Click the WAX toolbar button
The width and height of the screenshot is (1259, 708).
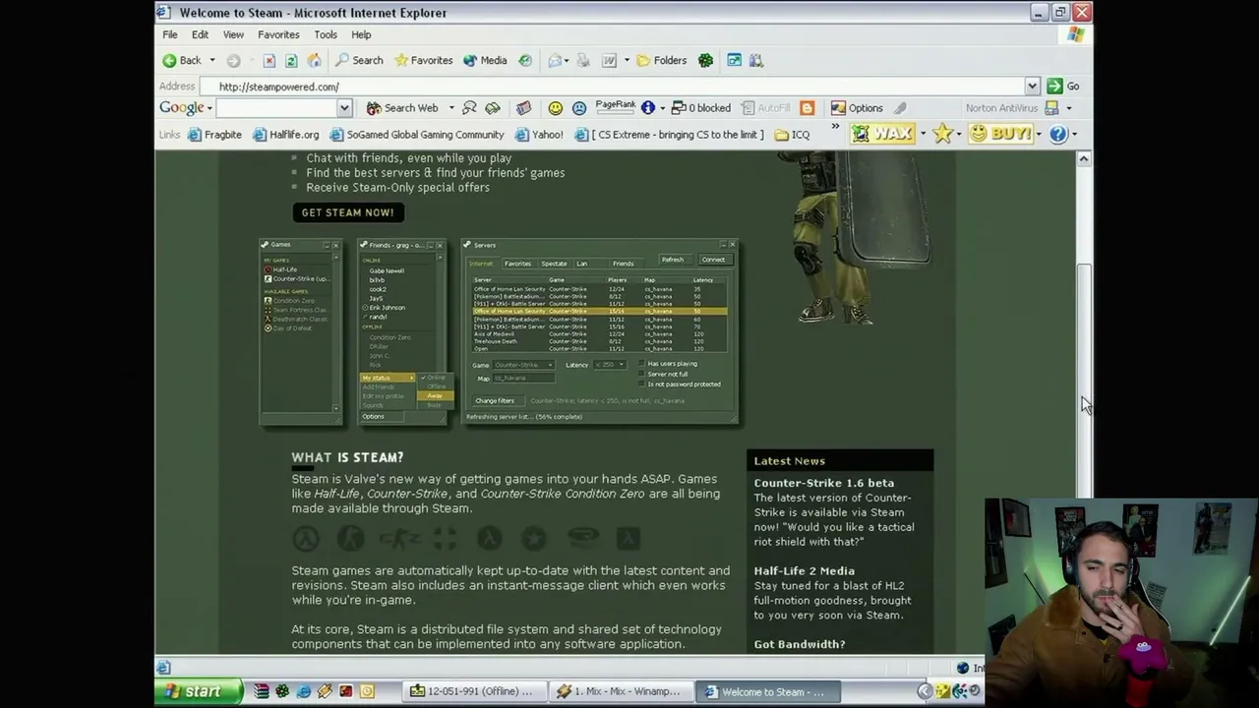(x=882, y=134)
